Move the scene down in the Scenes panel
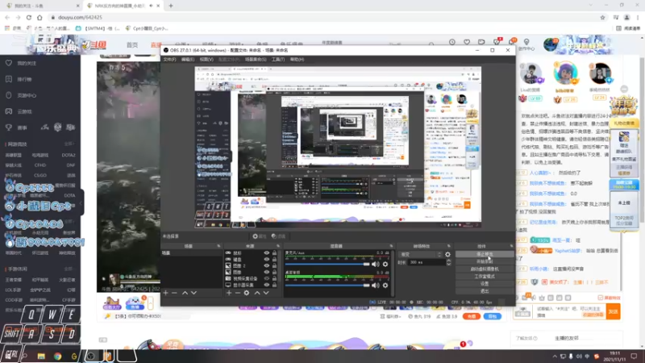 (193, 293)
